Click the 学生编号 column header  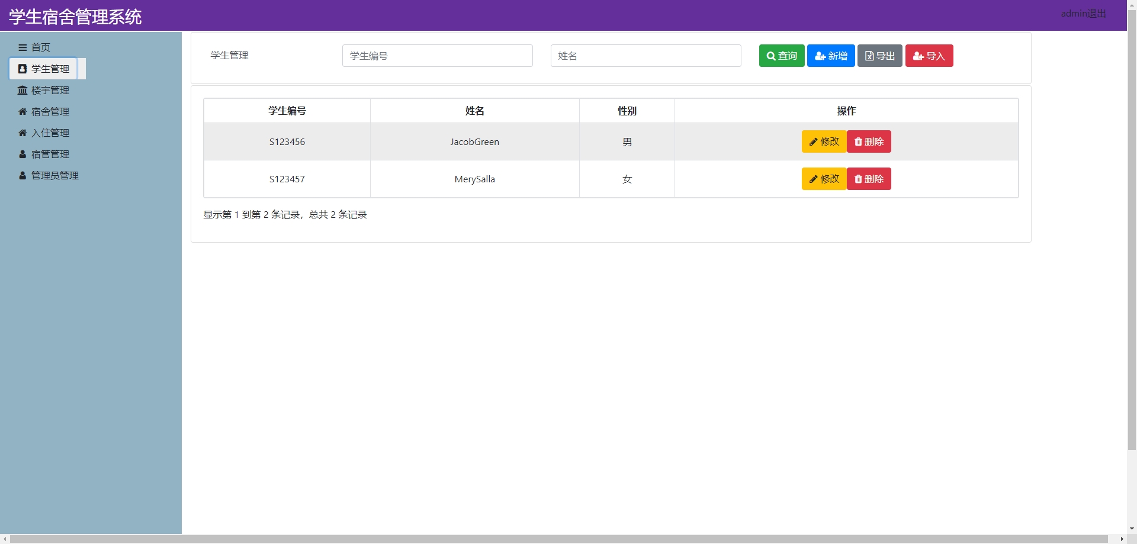pos(287,111)
